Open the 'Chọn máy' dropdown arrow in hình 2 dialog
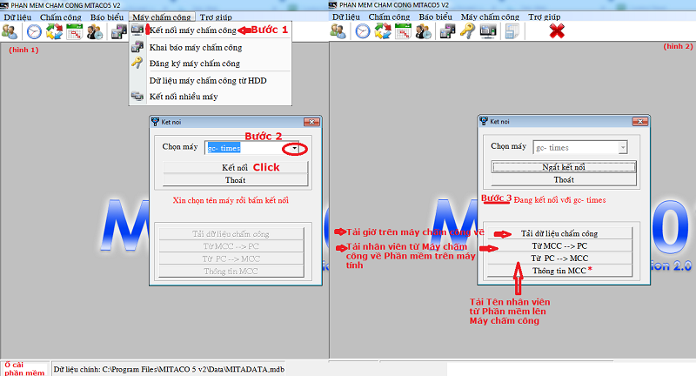 tap(623, 147)
